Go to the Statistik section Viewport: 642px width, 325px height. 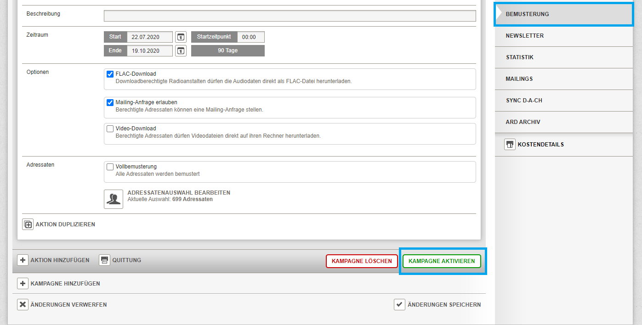coord(564,57)
